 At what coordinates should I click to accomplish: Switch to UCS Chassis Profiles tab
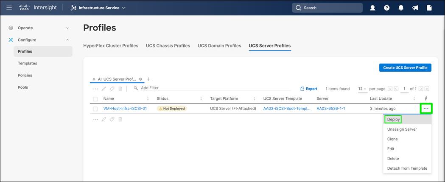click(x=168, y=46)
